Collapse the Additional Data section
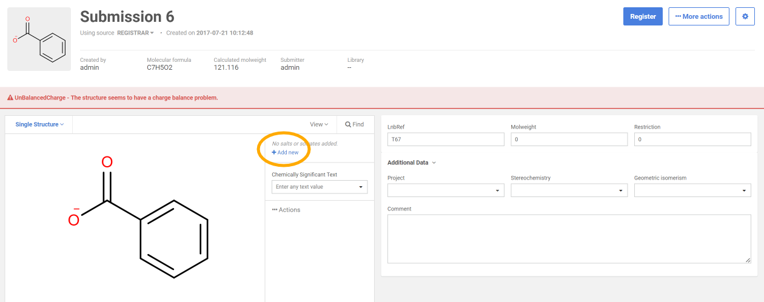 tap(411, 163)
